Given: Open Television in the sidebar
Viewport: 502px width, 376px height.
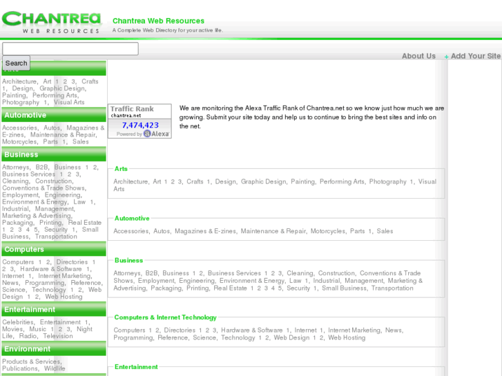Looking at the screenshot, I should coord(58,336).
